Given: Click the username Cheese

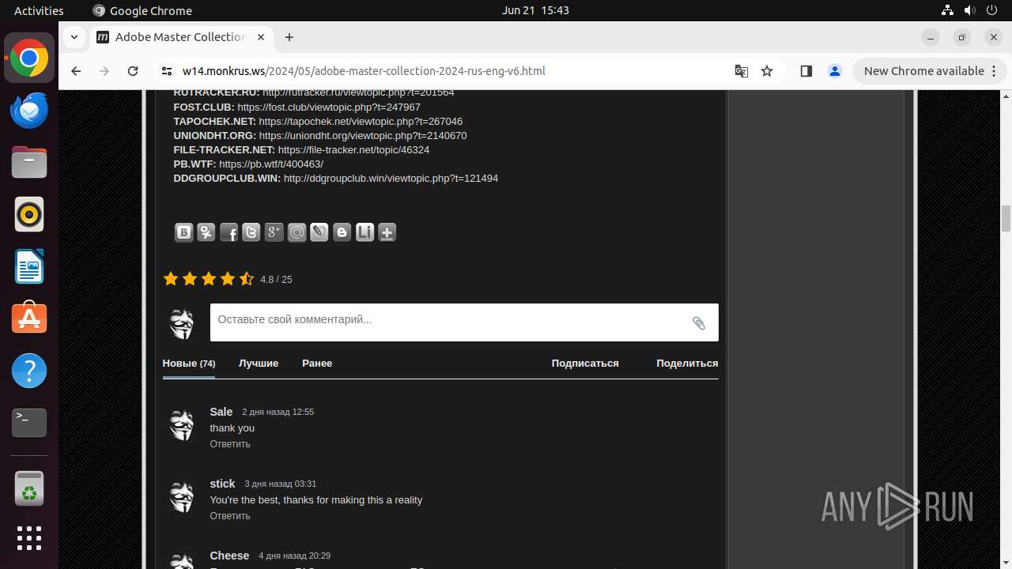Looking at the screenshot, I should [229, 556].
